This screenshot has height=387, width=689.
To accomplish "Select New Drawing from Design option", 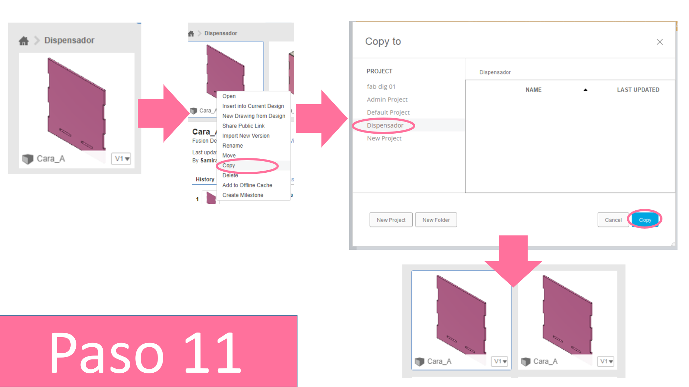I will (x=254, y=116).
